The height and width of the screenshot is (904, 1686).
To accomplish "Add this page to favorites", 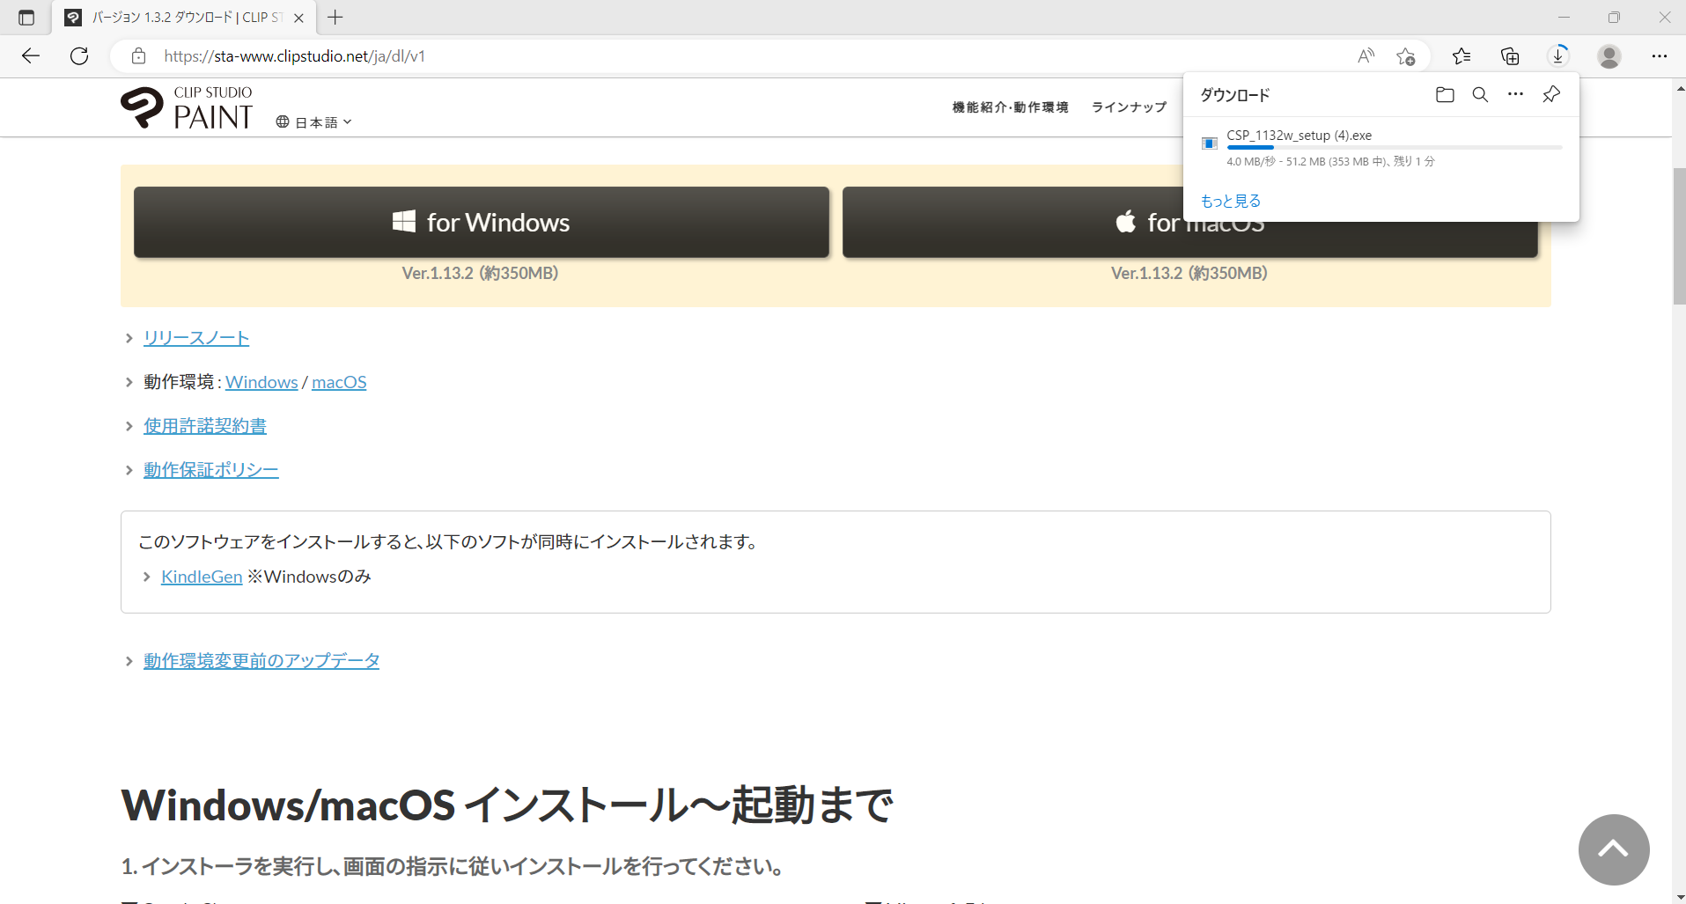I will point(1405,56).
